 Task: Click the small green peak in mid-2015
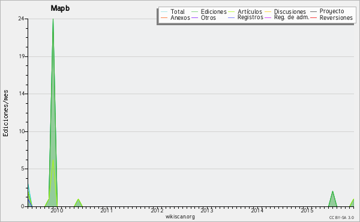[x=332, y=199]
